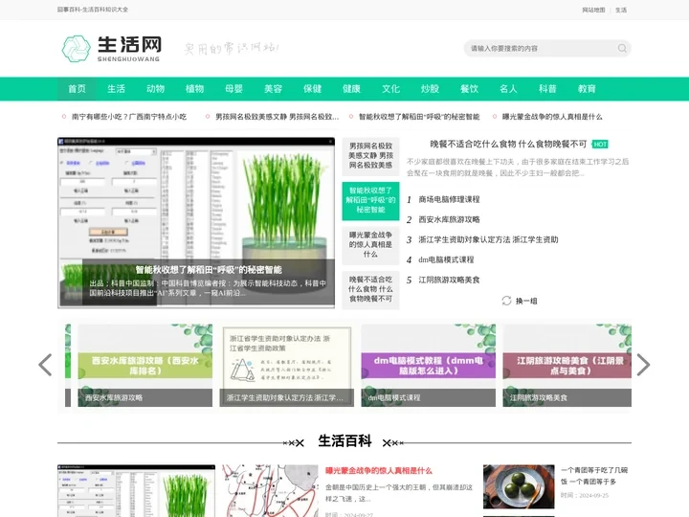The width and height of the screenshot is (689, 517).
Task: Open the 动物 nav item
Action: (x=155, y=89)
